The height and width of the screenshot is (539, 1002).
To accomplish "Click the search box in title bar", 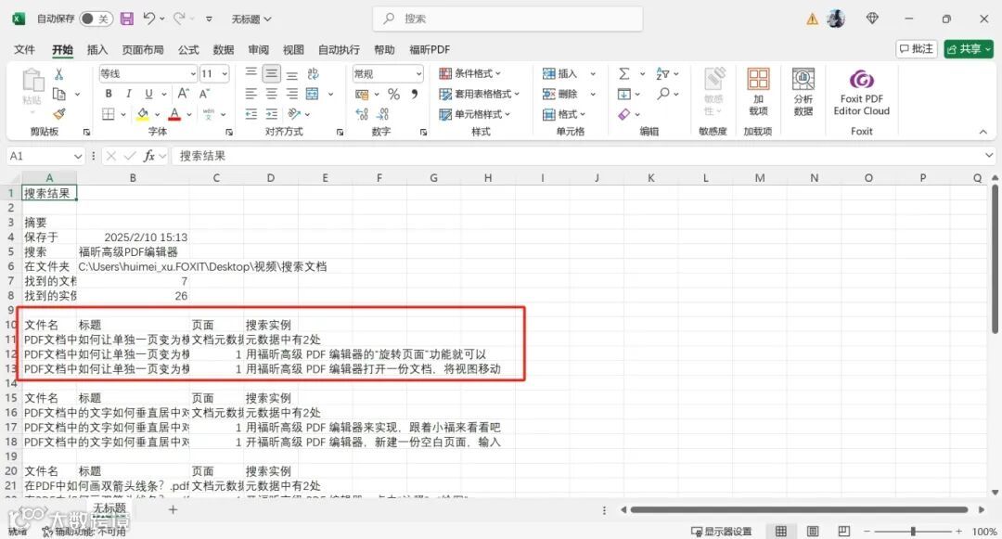I will point(508,19).
